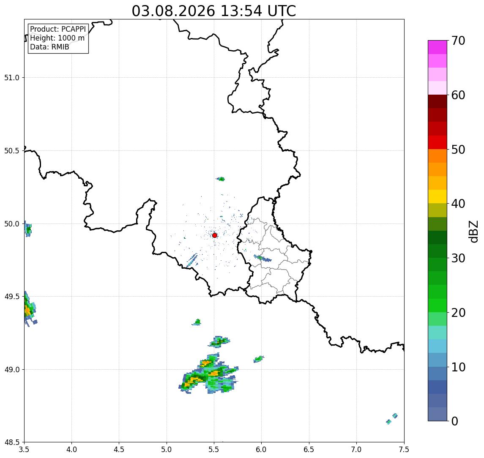
Task: Click the large storm cell near 49.0 latitude
Action: 209,374
